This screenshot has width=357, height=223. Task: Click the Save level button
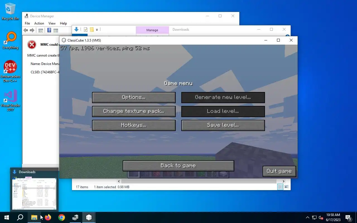(x=223, y=125)
